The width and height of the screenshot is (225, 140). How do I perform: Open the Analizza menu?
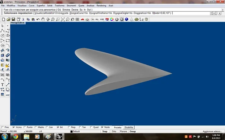pos(90,6)
